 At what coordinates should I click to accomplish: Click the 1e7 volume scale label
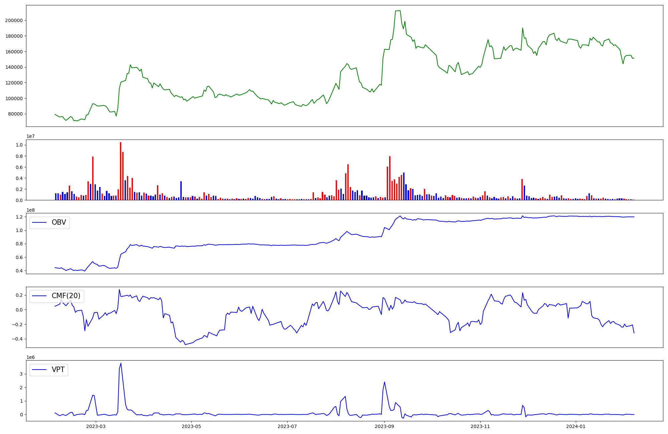(x=31, y=136)
